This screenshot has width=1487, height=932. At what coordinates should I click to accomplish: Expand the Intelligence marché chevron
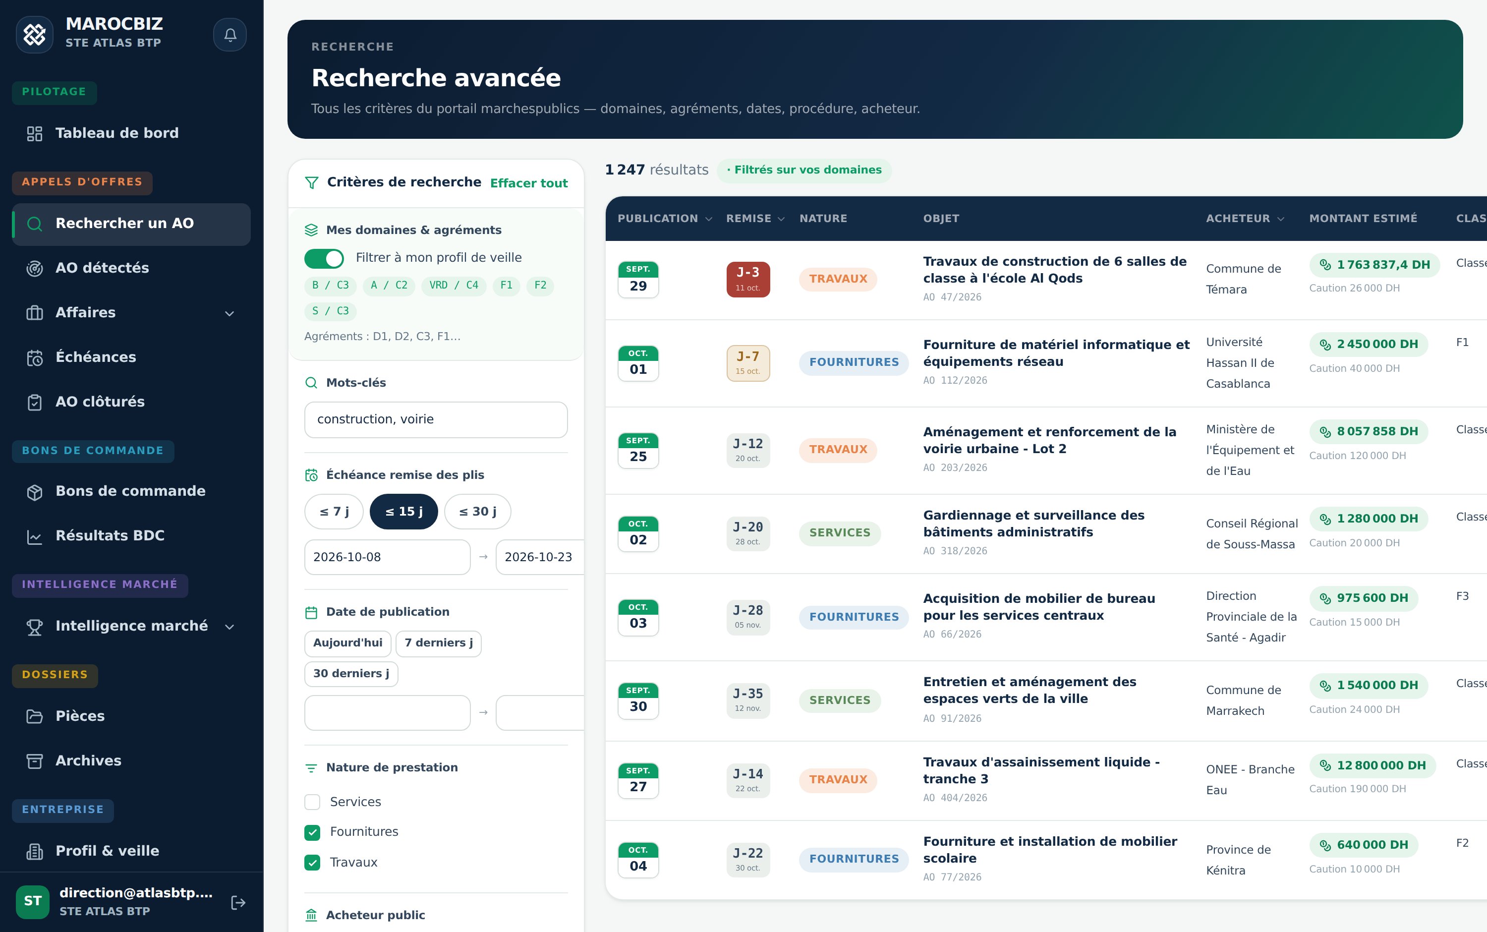pos(229,626)
